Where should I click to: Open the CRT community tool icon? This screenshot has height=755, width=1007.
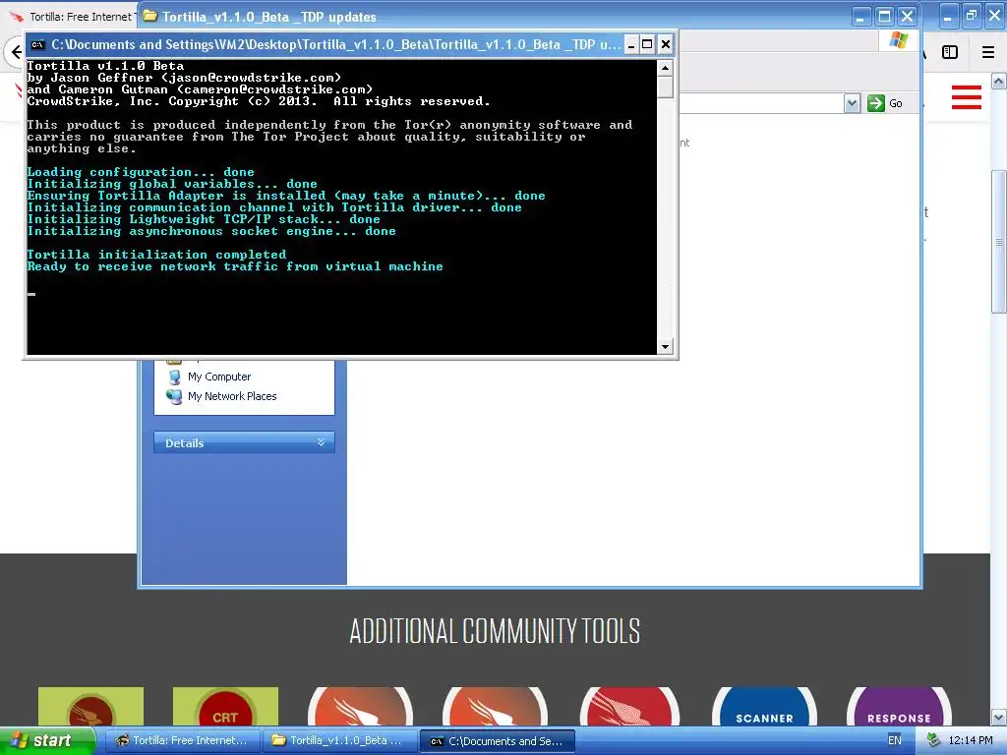click(x=225, y=706)
